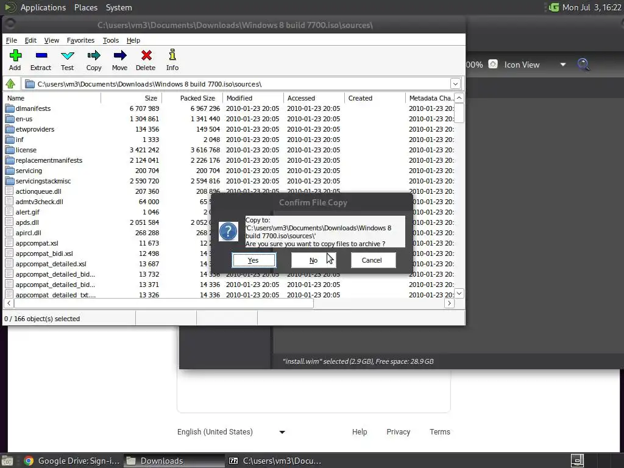The width and height of the screenshot is (624, 468).
Task: Open the Favorites menu
Action: point(80,40)
